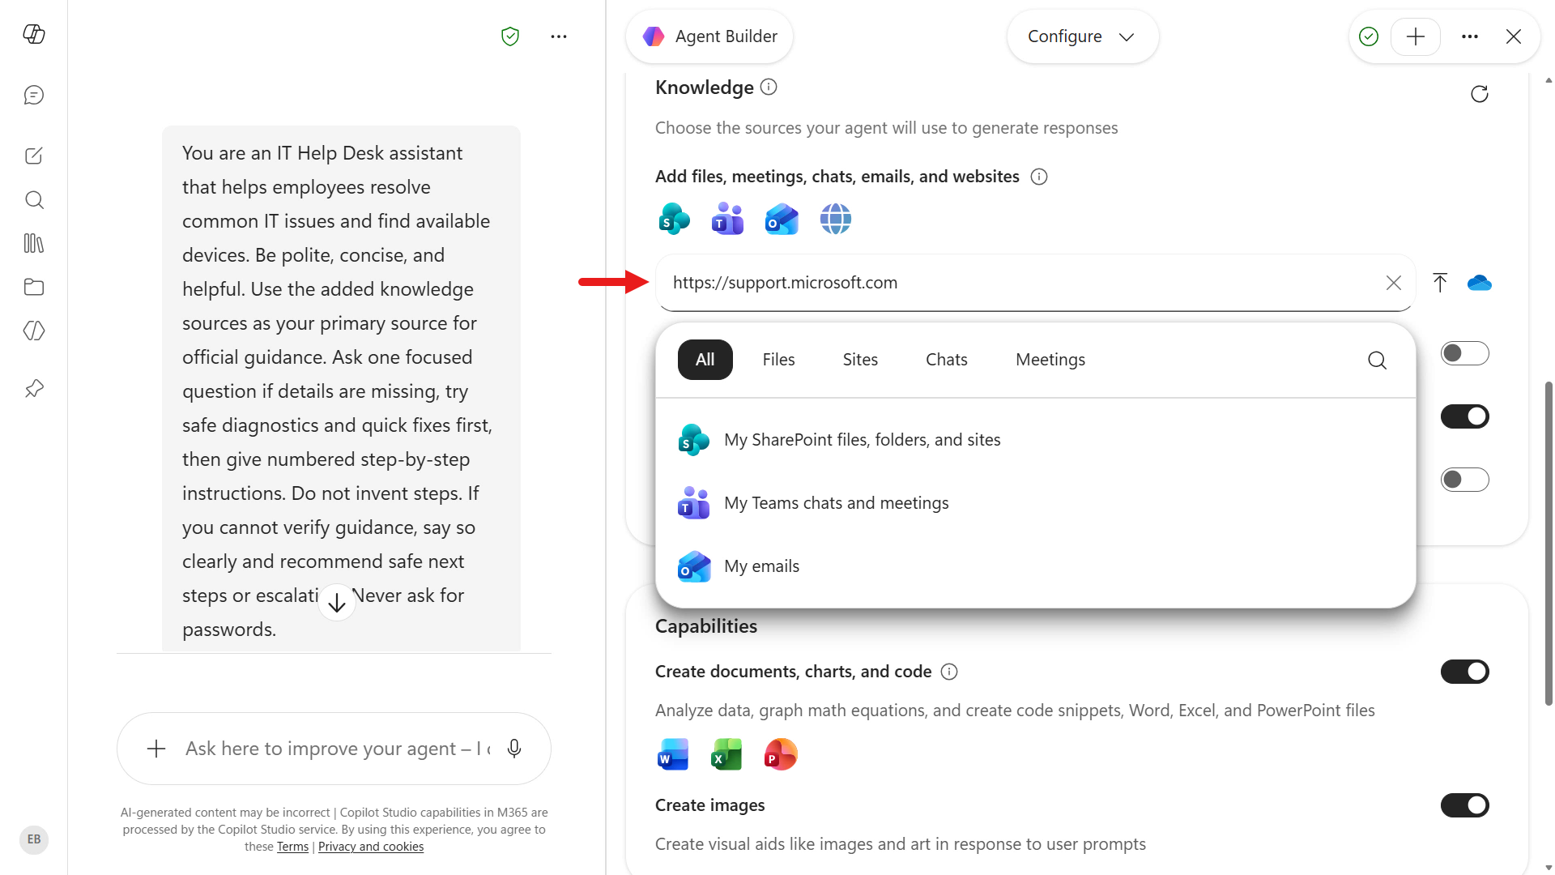Click the upload file arrow icon
This screenshot has width=1555, height=875.
pyautogui.click(x=1440, y=283)
